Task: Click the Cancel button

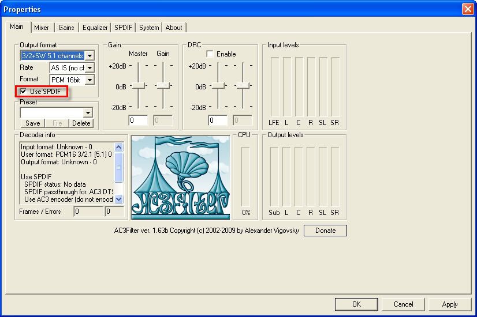Action: (404, 304)
